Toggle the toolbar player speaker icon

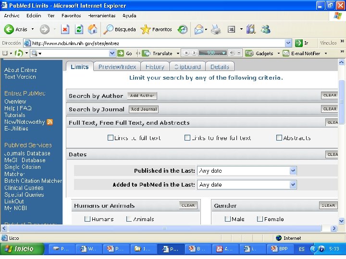232,53
